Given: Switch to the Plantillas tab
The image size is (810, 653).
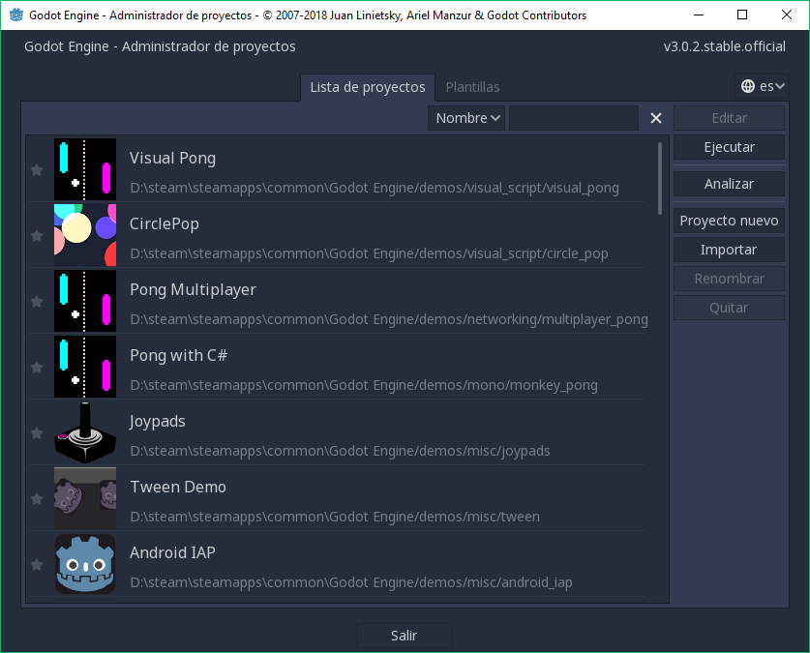Looking at the screenshot, I should tap(472, 87).
